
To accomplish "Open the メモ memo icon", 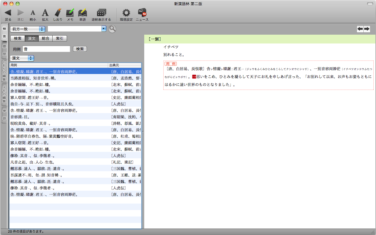I will (70, 13).
